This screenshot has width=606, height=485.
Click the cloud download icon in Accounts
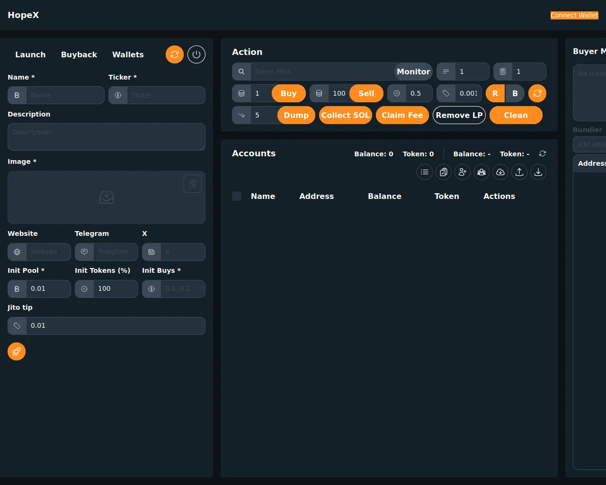(x=500, y=172)
